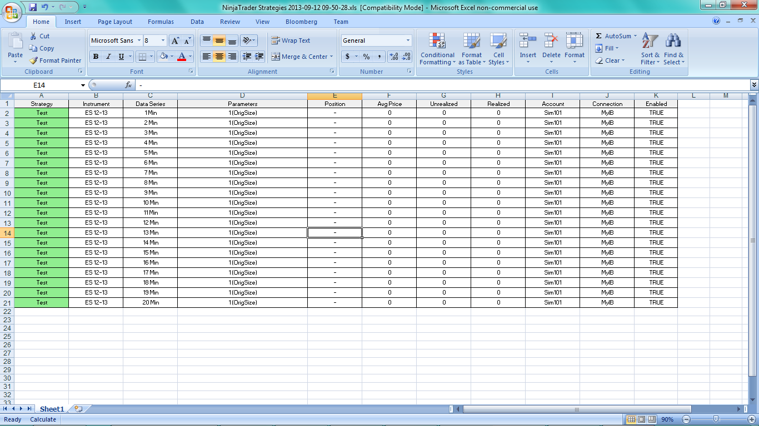Image resolution: width=759 pixels, height=426 pixels.
Task: Toggle Top Align for cell contents
Action: (x=206, y=40)
